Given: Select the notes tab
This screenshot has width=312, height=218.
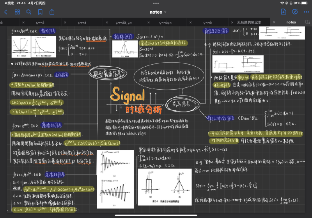Looking at the screenshot, I should (291, 22).
